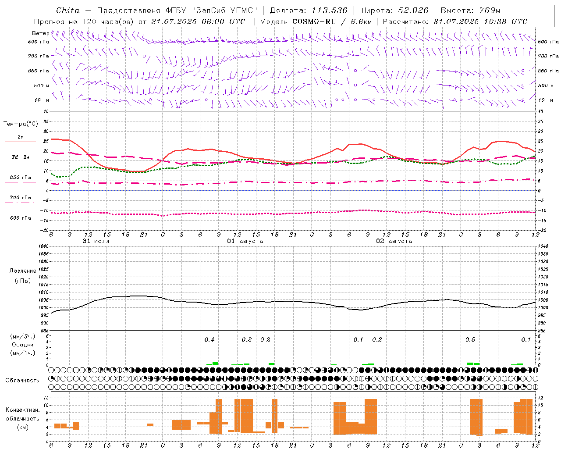Screen dimensions: 561x449
Task: Click the pink dash-dot "700 гПа" legend line
Action: coord(19,203)
